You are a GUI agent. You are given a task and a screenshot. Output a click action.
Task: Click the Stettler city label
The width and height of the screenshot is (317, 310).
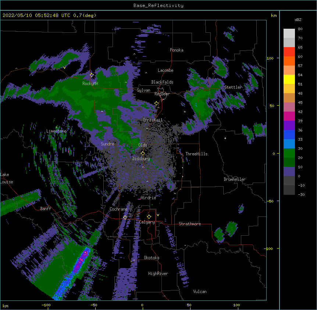[233, 87]
